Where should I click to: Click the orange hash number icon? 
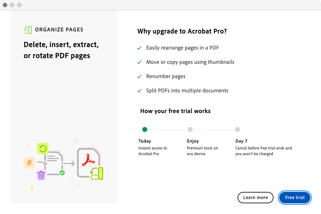click(x=29, y=163)
